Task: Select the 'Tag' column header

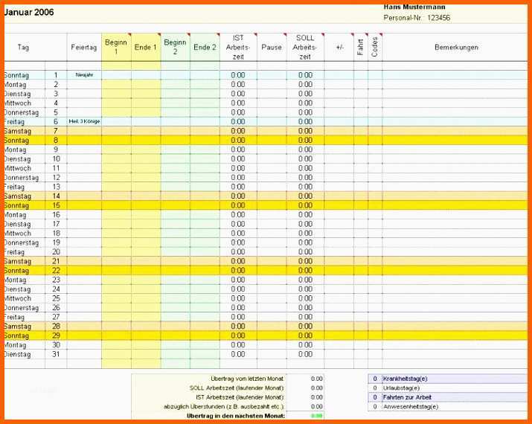Action: click(x=23, y=47)
